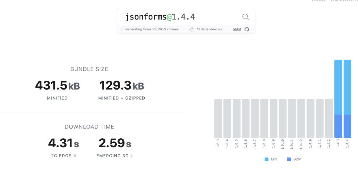The height and width of the screenshot is (169, 358).
Task: Click the 2.59 s download time value
Action: (115, 143)
